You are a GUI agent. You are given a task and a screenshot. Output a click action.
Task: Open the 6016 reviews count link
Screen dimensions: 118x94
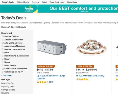tap(51, 82)
